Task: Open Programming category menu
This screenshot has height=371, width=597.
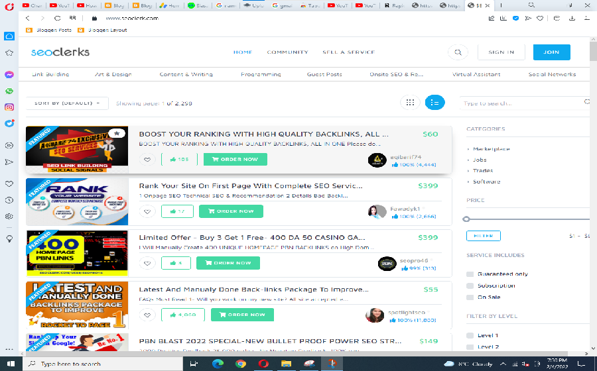Action: [x=261, y=74]
